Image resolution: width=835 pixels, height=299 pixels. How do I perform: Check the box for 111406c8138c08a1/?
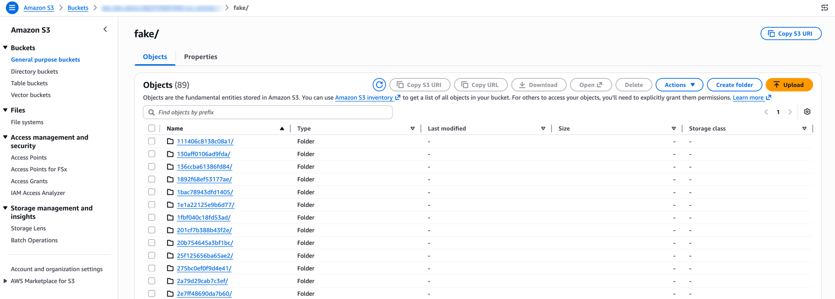[x=152, y=141]
